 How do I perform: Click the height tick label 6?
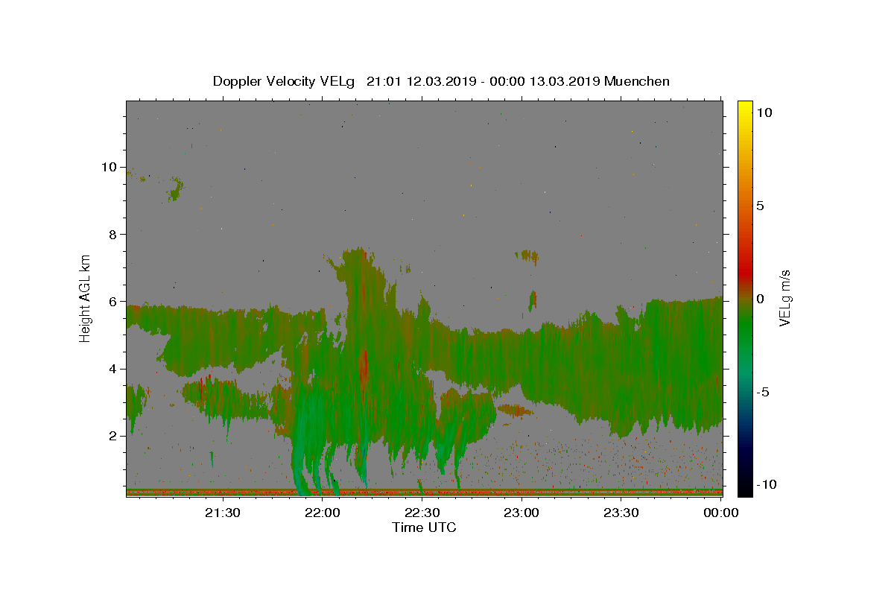(114, 301)
